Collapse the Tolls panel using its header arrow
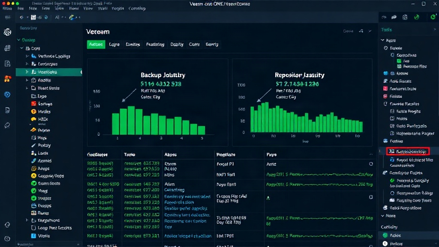 (435, 30)
